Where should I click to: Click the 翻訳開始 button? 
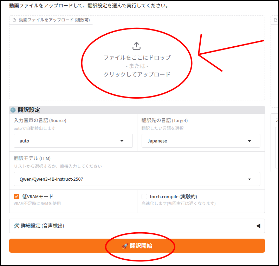point(137,246)
